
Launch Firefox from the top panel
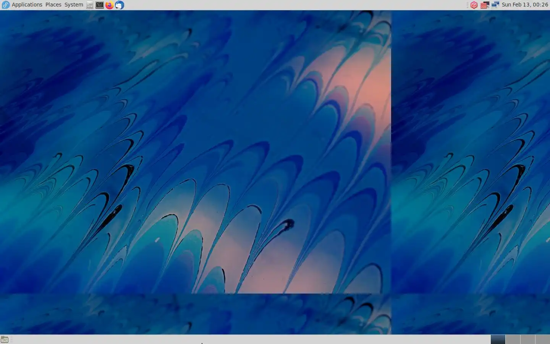(x=110, y=5)
